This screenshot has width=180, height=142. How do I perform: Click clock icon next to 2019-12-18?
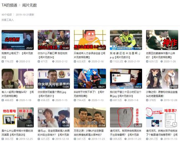(53, 139)
